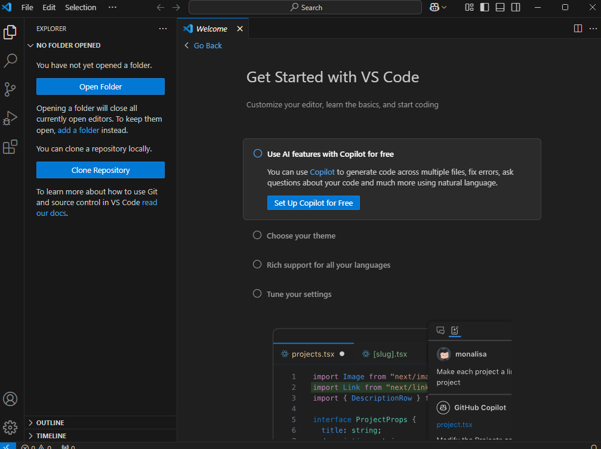Collapse the 'No Folder Opened' section
The height and width of the screenshot is (449, 601).
coord(30,45)
